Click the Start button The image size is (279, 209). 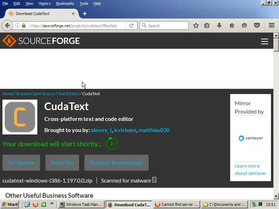(x=10, y=204)
